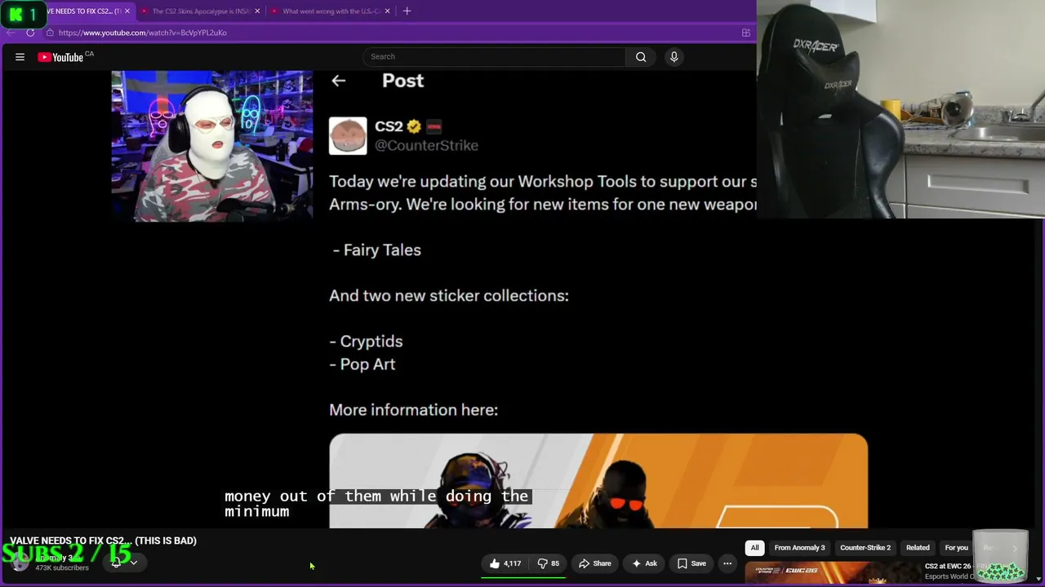Select the 'Related' chip
Image resolution: width=1045 pixels, height=587 pixels.
tap(918, 548)
